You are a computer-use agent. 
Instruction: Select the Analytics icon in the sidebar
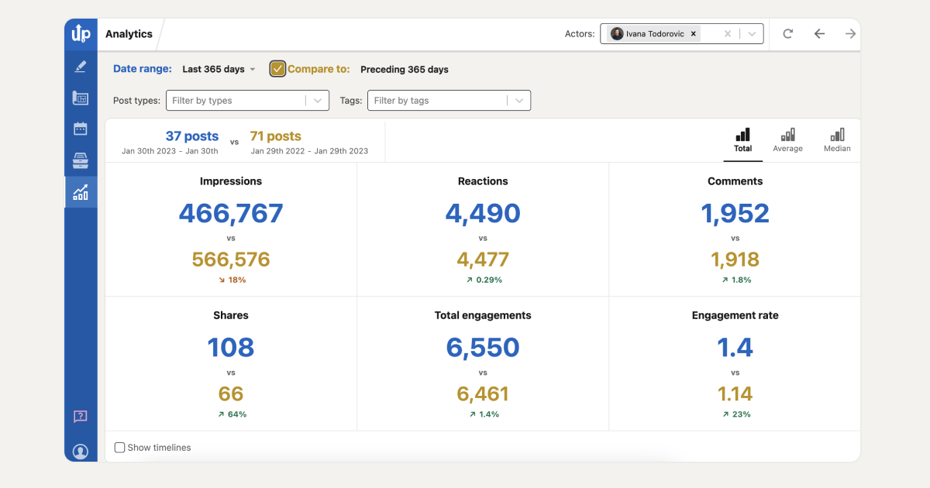click(x=80, y=192)
